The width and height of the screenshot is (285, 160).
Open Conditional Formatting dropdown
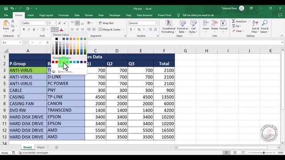tap(169, 27)
